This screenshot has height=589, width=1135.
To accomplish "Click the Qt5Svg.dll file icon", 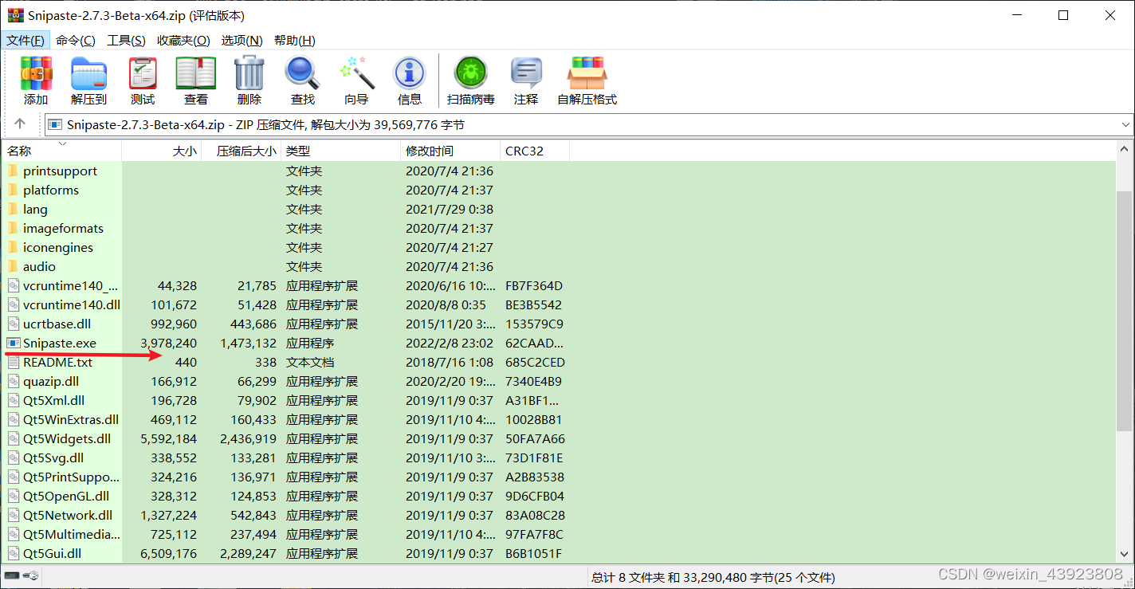I will tap(13, 457).
